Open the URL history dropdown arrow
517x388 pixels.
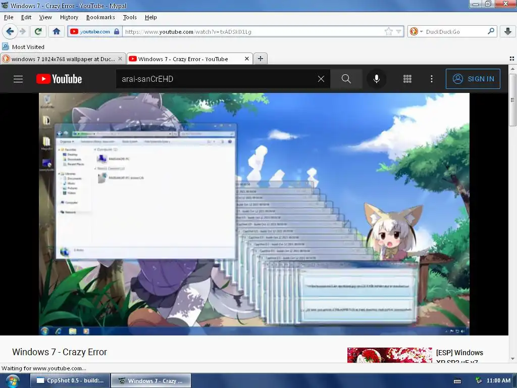(x=399, y=31)
